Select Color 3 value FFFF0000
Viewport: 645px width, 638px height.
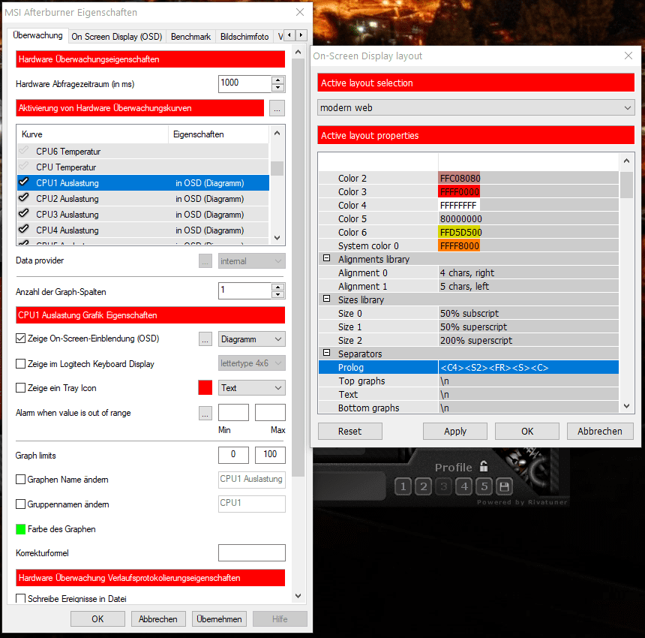[460, 192]
